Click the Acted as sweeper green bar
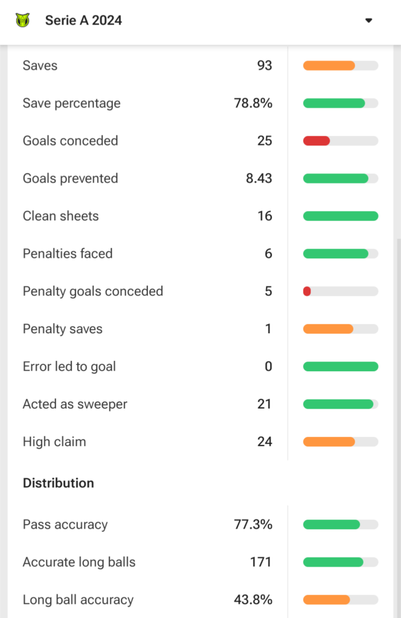The image size is (401, 618). tap(338, 404)
